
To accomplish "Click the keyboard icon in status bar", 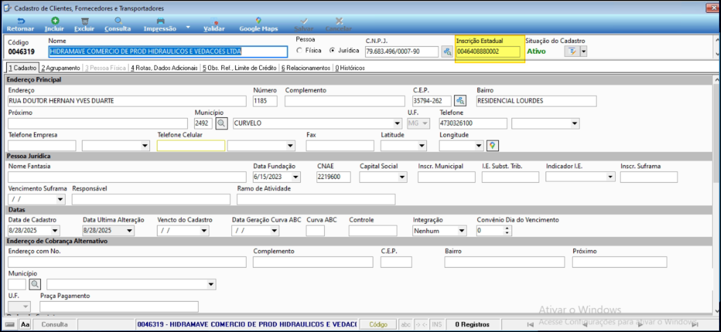I will coord(10,324).
